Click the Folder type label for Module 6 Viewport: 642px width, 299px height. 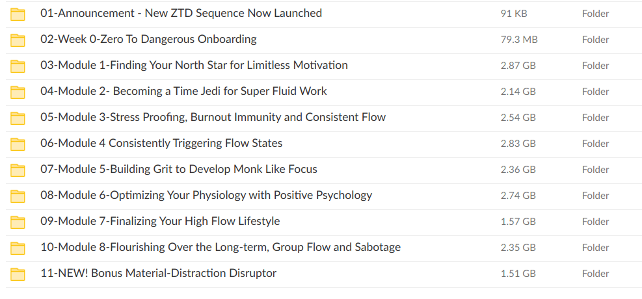[595, 196]
